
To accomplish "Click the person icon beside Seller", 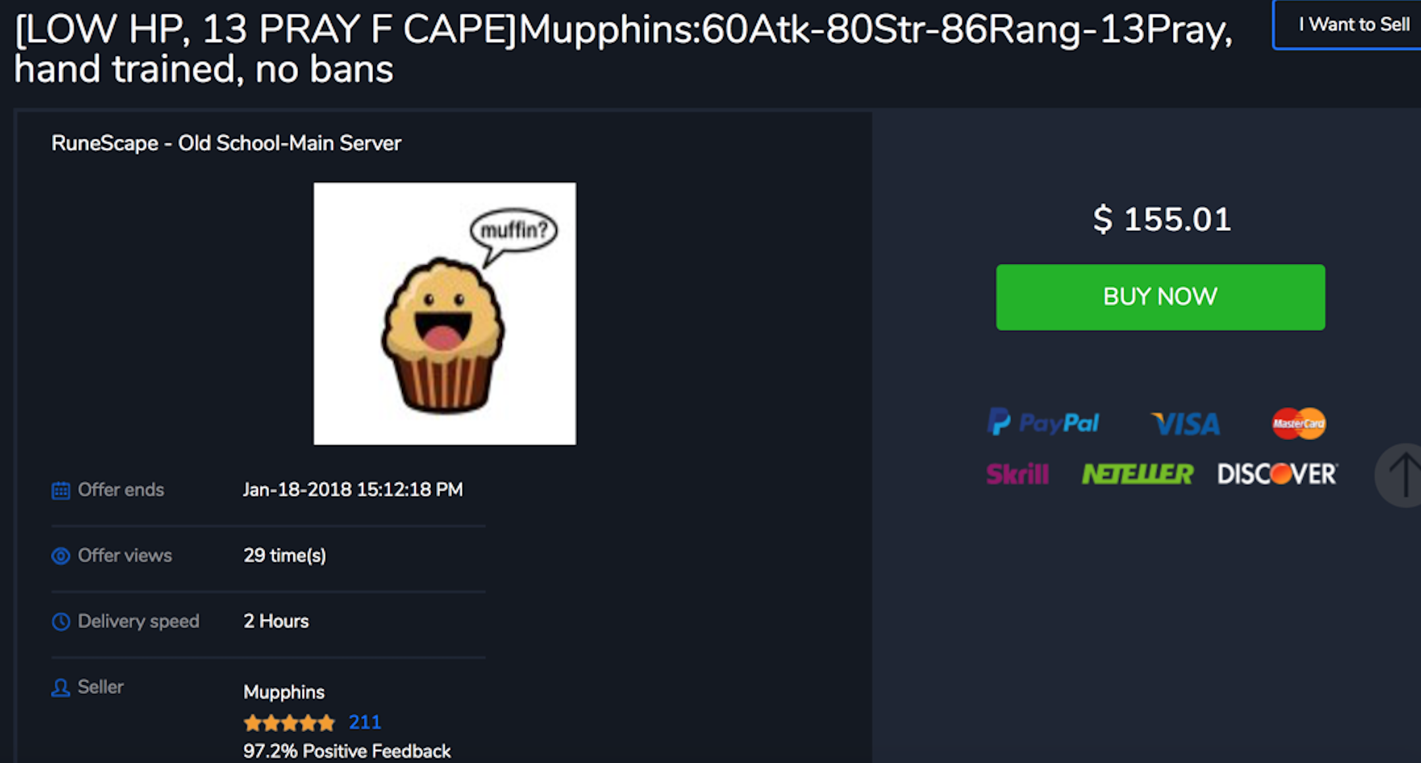I will coord(61,688).
